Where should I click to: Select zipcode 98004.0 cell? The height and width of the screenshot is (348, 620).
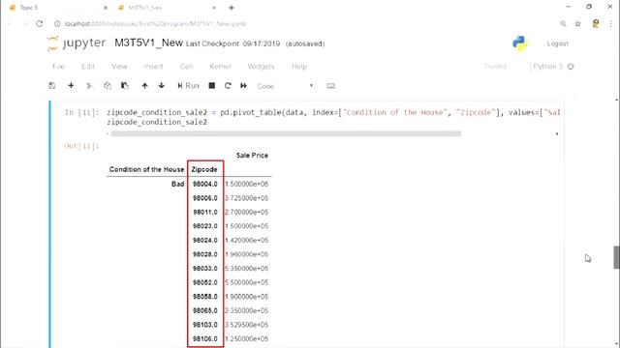coord(205,184)
